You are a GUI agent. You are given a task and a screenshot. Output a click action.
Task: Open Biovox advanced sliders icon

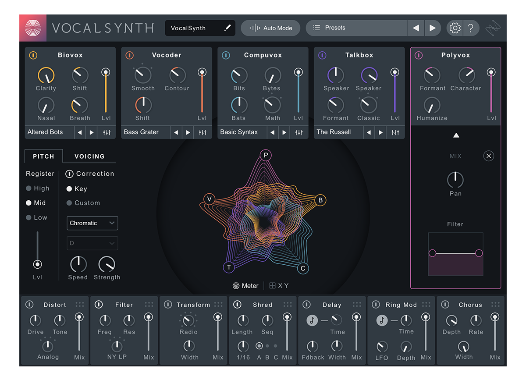[x=107, y=132]
